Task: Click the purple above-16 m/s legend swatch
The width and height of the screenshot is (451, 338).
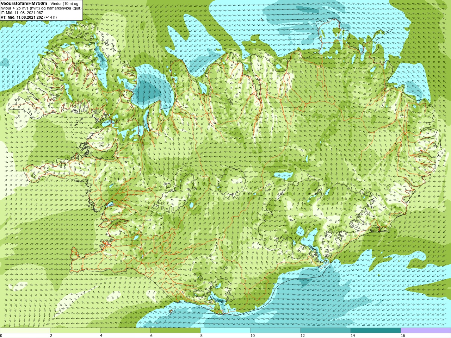Action: [426, 331]
